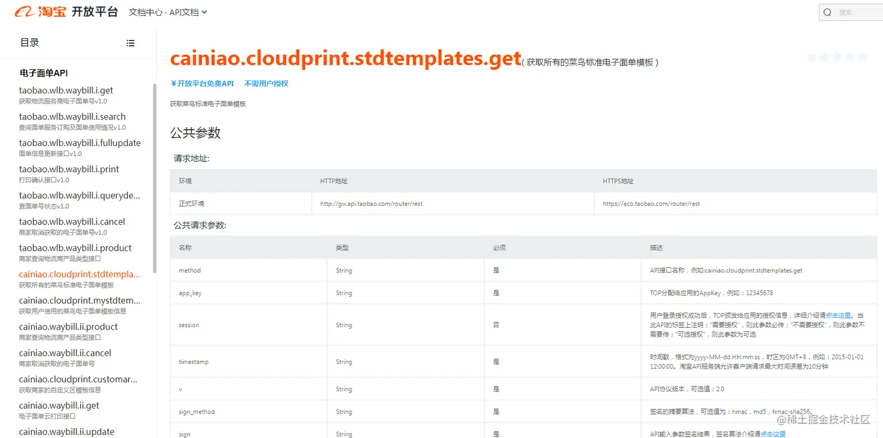Click the 公共参数 heading

(x=195, y=133)
